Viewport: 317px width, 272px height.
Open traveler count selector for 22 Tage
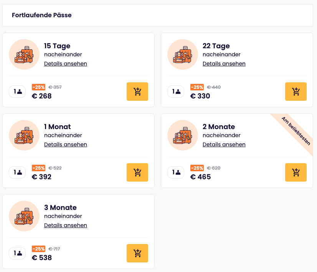click(176, 92)
